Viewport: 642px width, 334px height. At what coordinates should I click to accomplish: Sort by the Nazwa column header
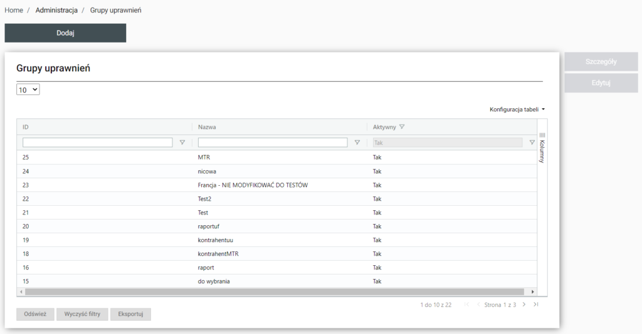208,127
